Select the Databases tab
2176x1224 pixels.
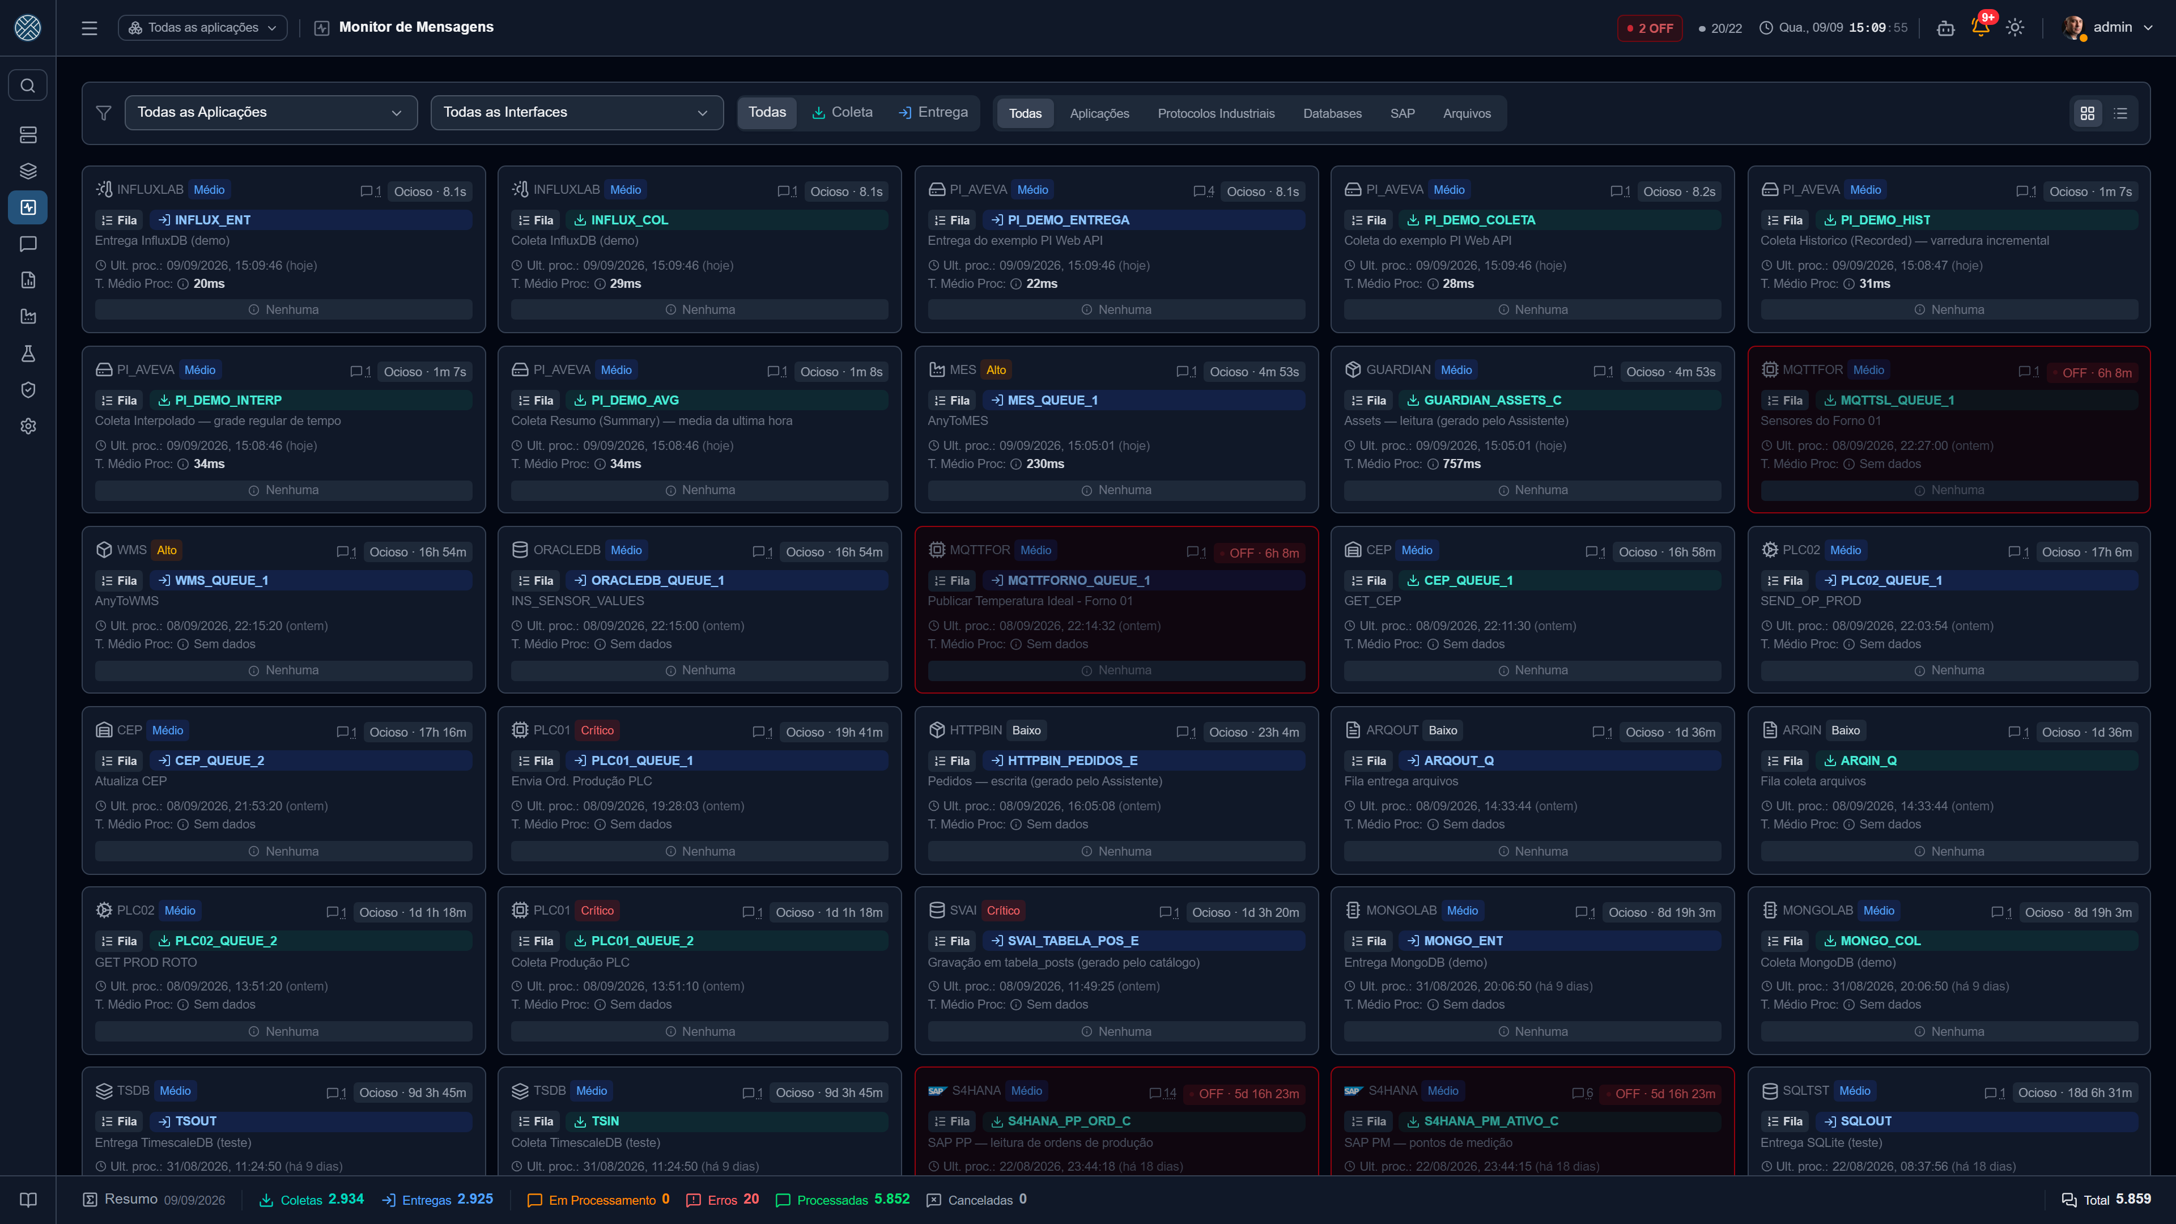pyautogui.click(x=1332, y=113)
